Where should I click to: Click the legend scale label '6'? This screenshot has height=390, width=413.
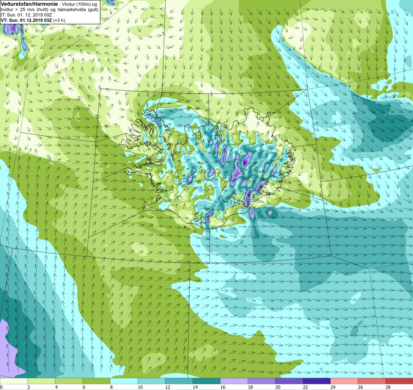[x=83, y=387]
